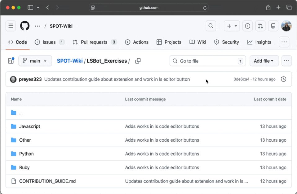This screenshot has height=194, width=297.
Task: Click the SPOT-Wiki breadcrumb link
Action: point(70,61)
